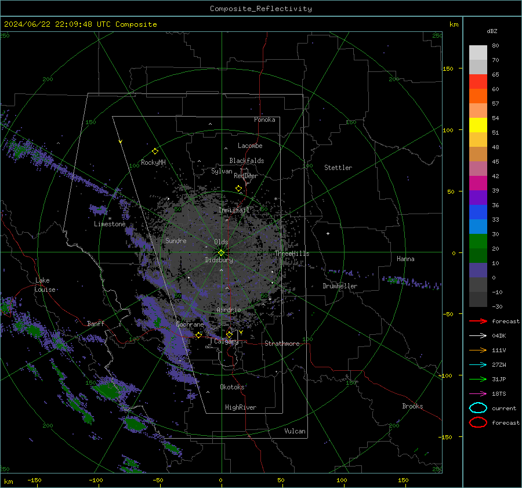Screen dimensions: 522x488
Task: Click the cyan 27ZW arrow in legend
Action: coord(478,365)
